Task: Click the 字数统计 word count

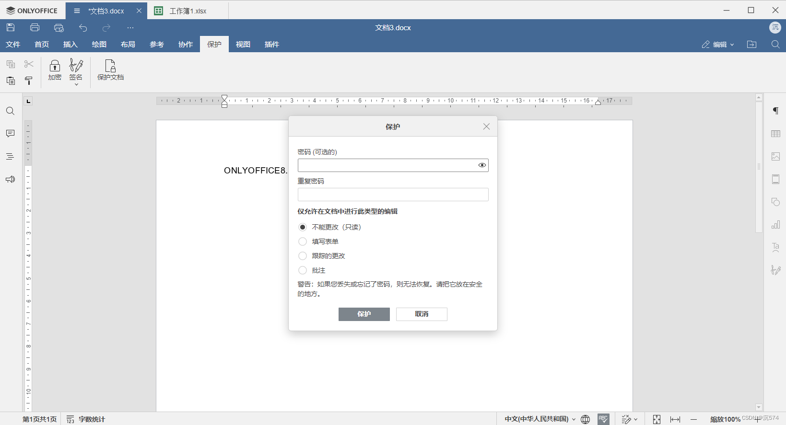Action: [86, 419]
